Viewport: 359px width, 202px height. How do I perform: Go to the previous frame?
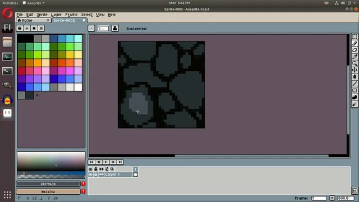point(99,162)
